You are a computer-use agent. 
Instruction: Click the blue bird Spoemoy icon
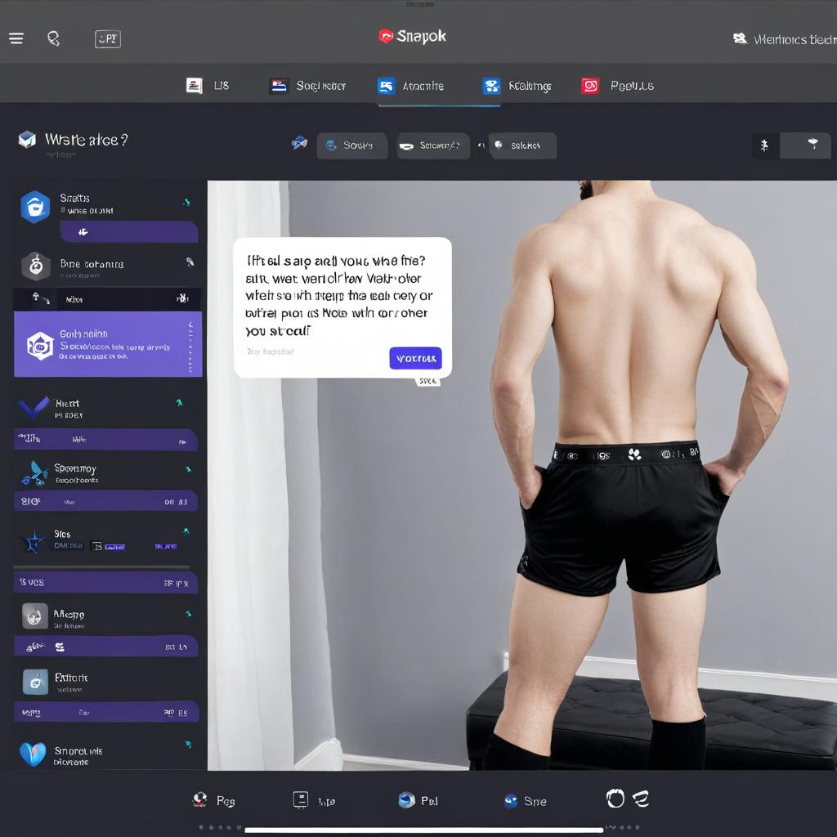point(34,473)
